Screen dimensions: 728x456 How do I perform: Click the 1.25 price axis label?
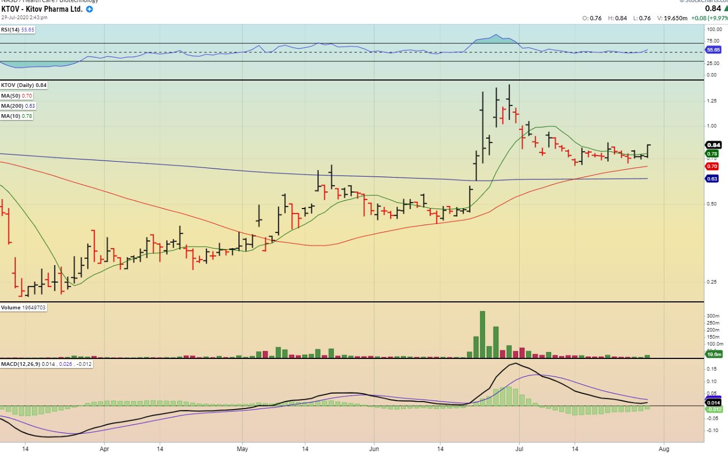[712, 101]
